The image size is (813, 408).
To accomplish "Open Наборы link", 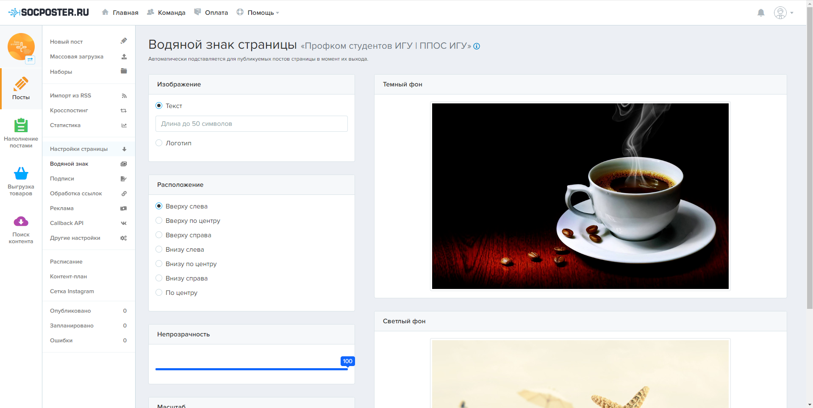I will click(61, 72).
